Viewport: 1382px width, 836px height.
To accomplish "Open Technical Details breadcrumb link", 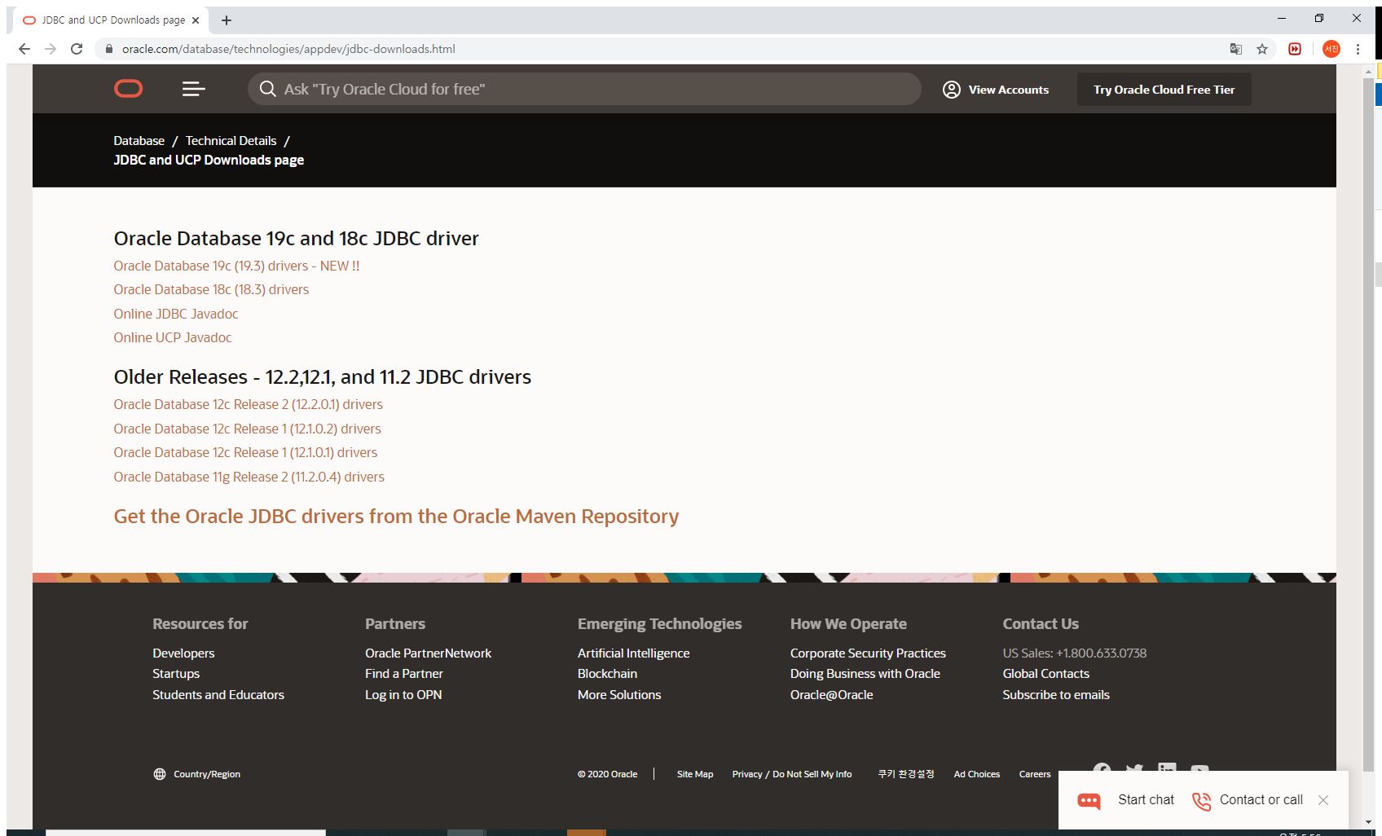I will click(231, 141).
